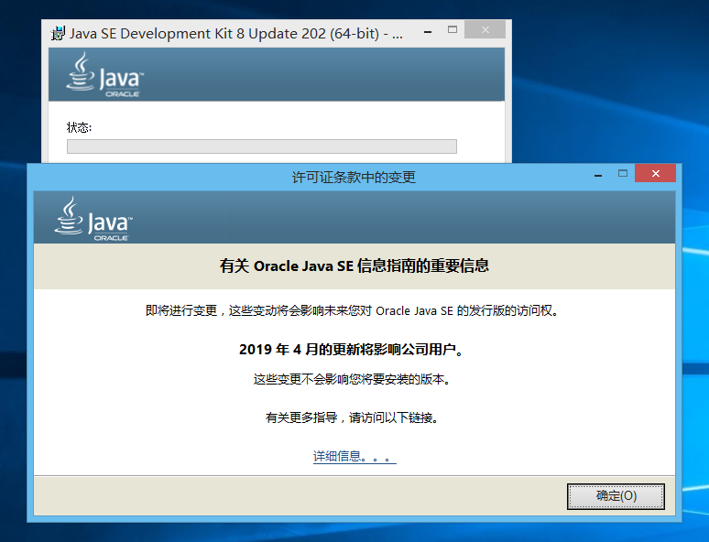The image size is (709, 542).
Task: Click the dialog's maximize button
Action: click(623, 174)
